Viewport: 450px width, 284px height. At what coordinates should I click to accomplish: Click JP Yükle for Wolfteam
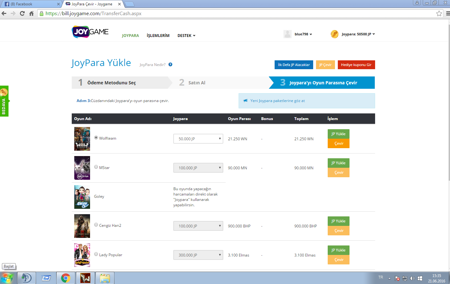(338, 134)
